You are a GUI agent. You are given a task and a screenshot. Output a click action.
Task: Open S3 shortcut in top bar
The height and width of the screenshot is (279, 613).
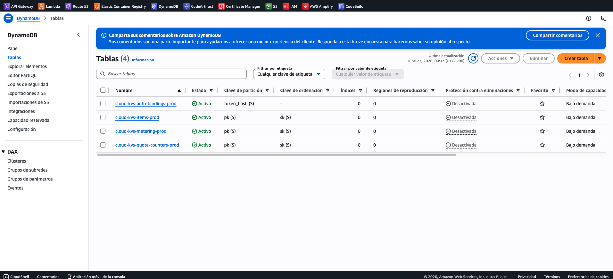272,6
